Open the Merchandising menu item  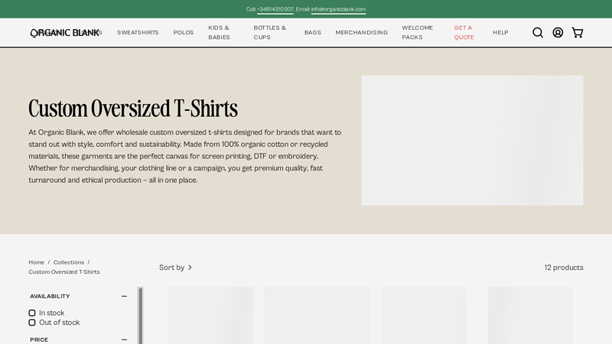tap(361, 32)
